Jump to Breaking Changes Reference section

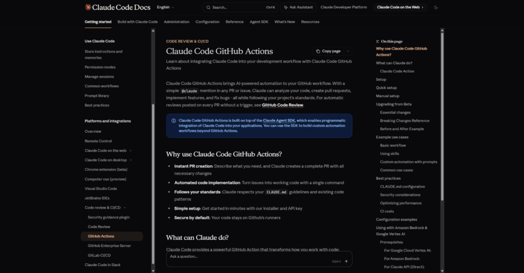[405, 120]
